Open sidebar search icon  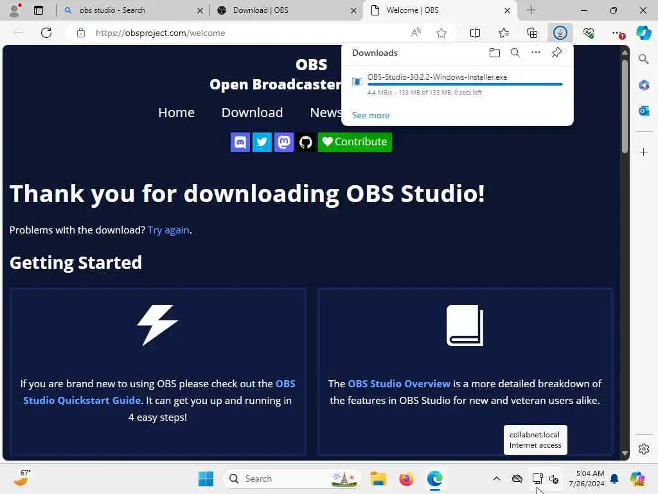tap(644, 59)
